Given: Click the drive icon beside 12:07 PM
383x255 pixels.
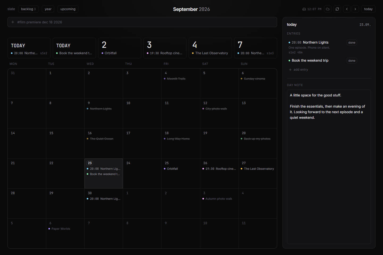Looking at the screenshot, I should (304, 9).
